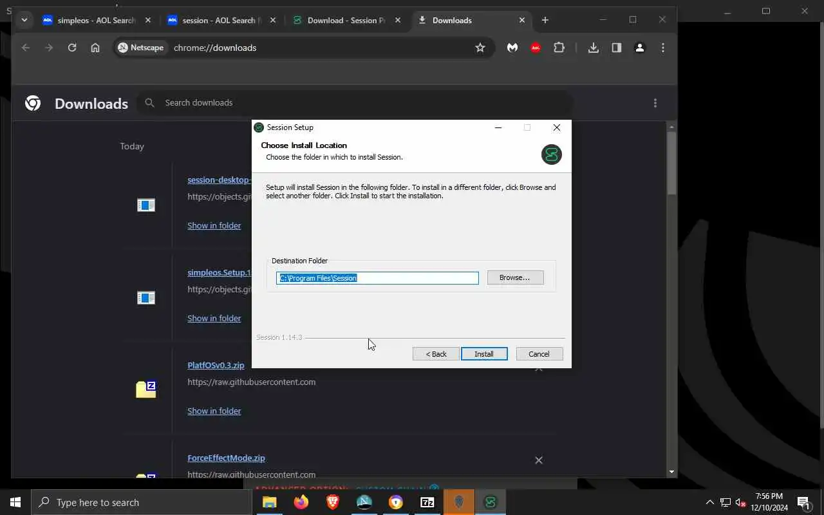
Task: Click the Destination Folder path field
Action: tap(377, 278)
